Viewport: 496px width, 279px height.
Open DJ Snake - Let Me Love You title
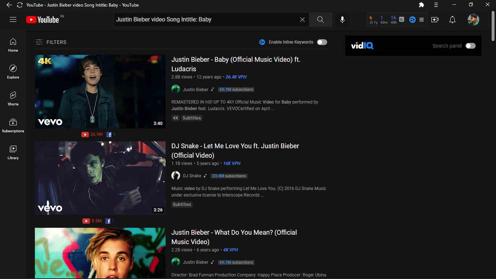(235, 151)
